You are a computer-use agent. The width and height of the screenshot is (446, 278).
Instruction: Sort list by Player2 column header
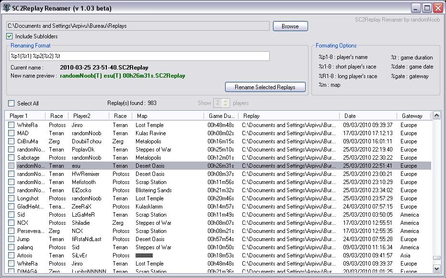[x=89, y=116]
